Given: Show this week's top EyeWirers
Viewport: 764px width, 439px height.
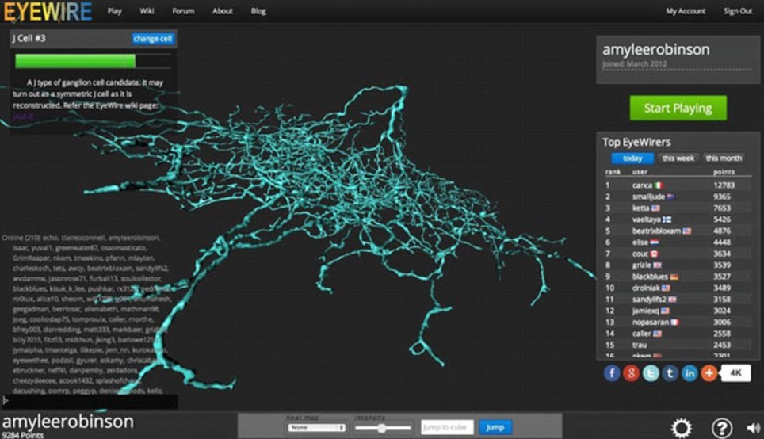Looking at the screenshot, I should pos(678,158).
